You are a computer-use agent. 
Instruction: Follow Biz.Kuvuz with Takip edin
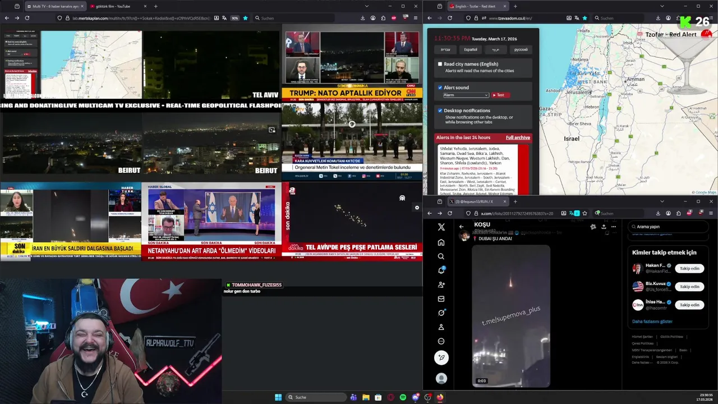(689, 287)
